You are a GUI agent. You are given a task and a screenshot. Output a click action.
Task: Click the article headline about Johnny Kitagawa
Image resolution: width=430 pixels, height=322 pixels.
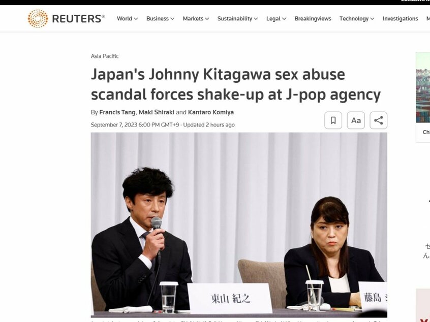pyautogui.click(x=235, y=84)
